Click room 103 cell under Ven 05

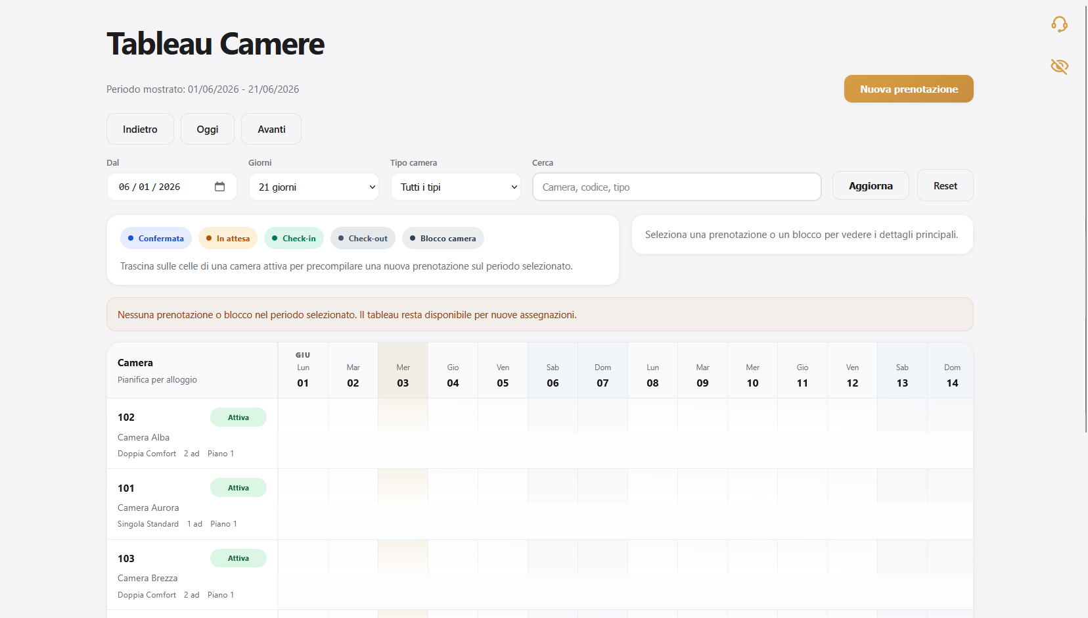[x=503, y=556]
